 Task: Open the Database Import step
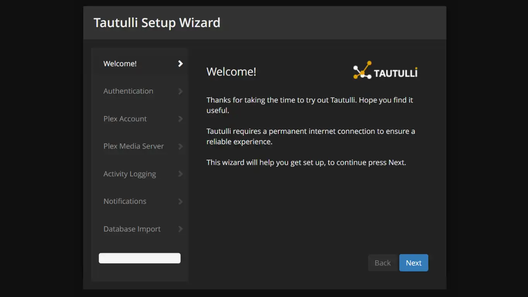tap(132, 229)
